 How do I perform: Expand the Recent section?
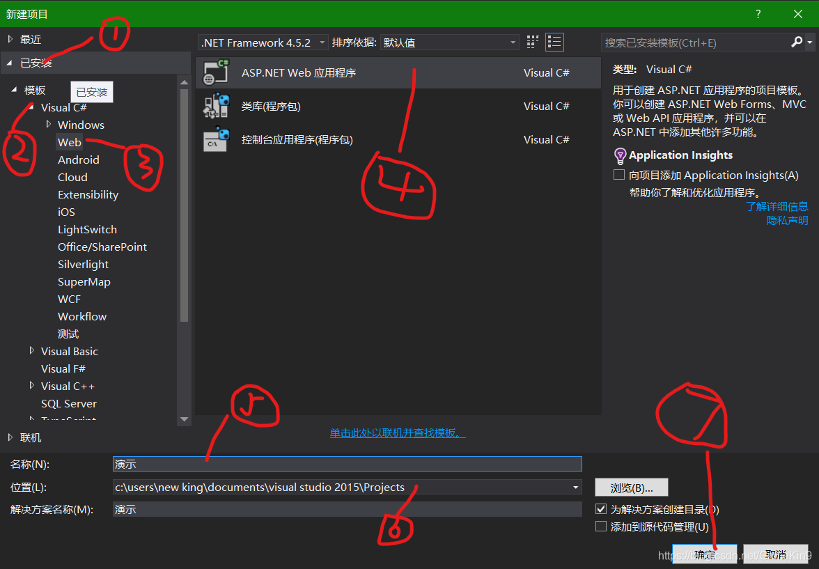pyautogui.click(x=10, y=39)
